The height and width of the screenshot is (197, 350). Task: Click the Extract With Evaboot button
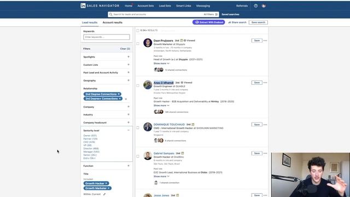pos(209,22)
